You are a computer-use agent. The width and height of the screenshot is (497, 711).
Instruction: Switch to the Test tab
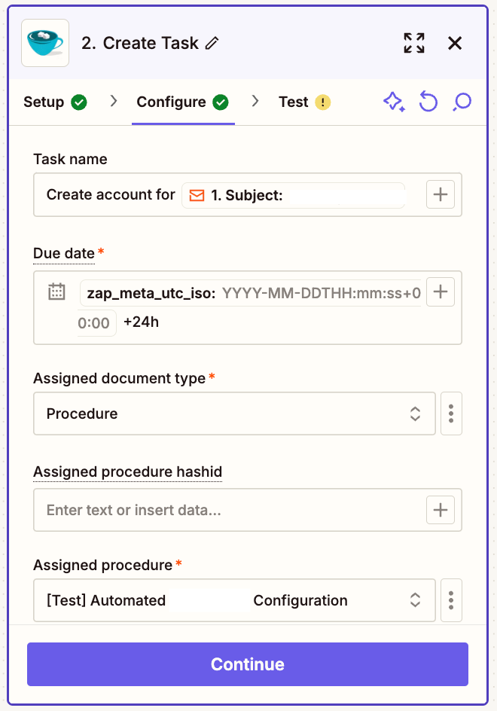[x=304, y=102]
